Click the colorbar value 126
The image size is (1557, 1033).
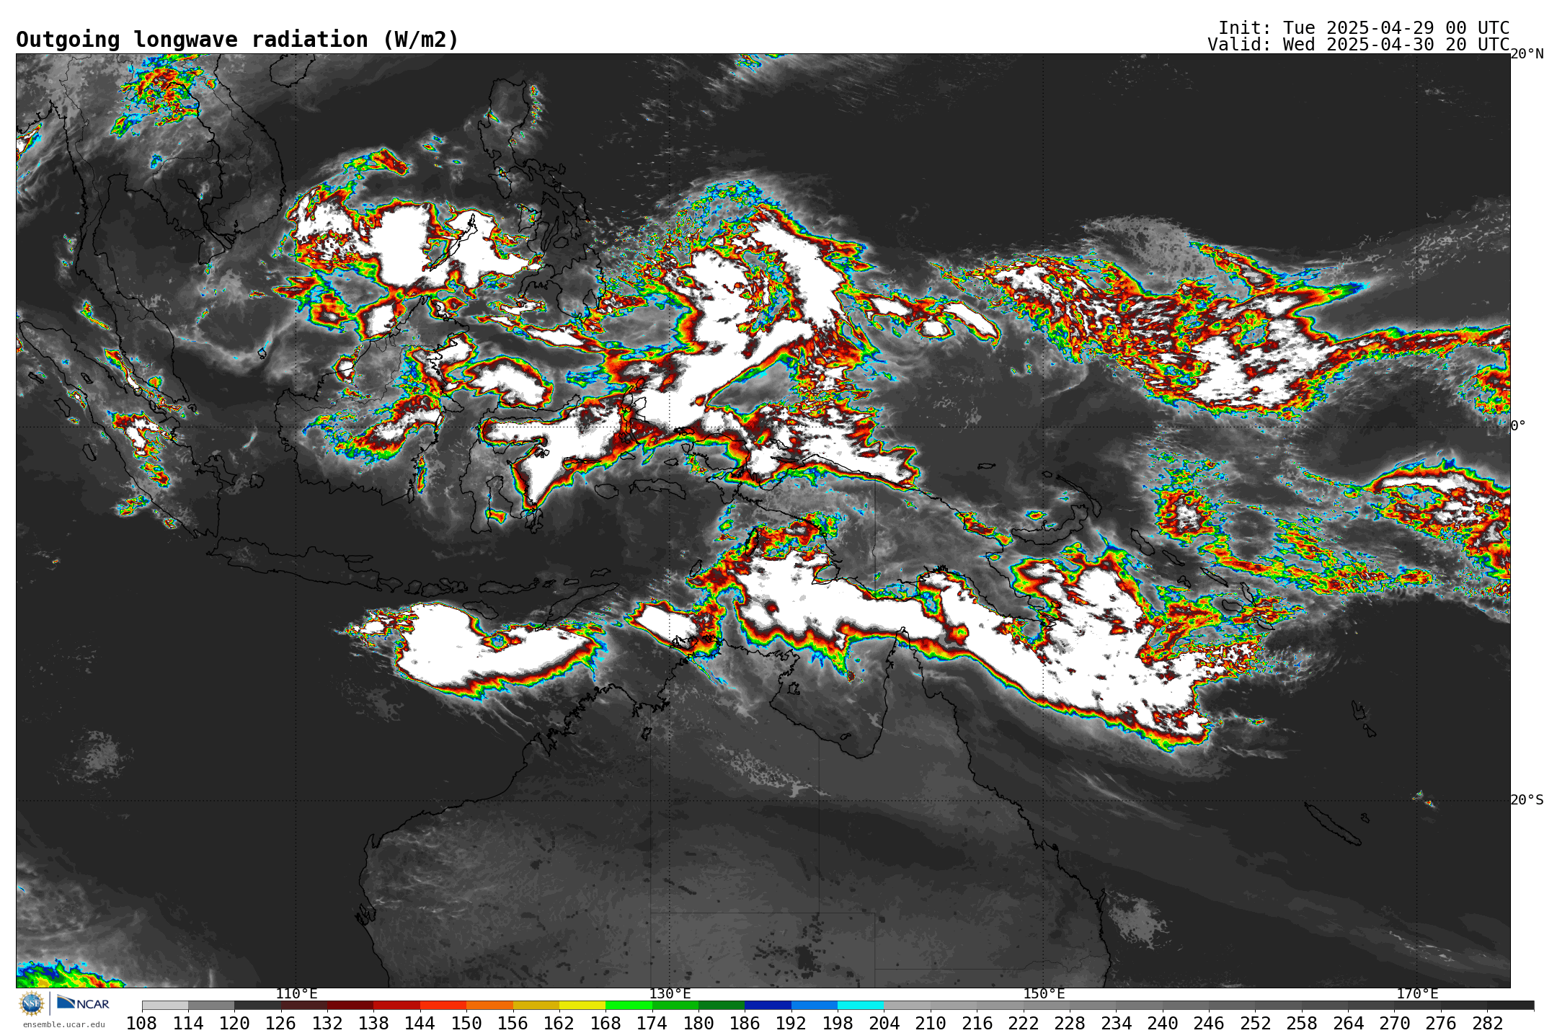pos(281,1024)
